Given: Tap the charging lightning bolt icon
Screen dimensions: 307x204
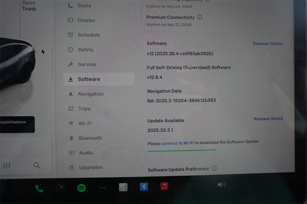Looking at the screenshot, I should pos(43,52).
